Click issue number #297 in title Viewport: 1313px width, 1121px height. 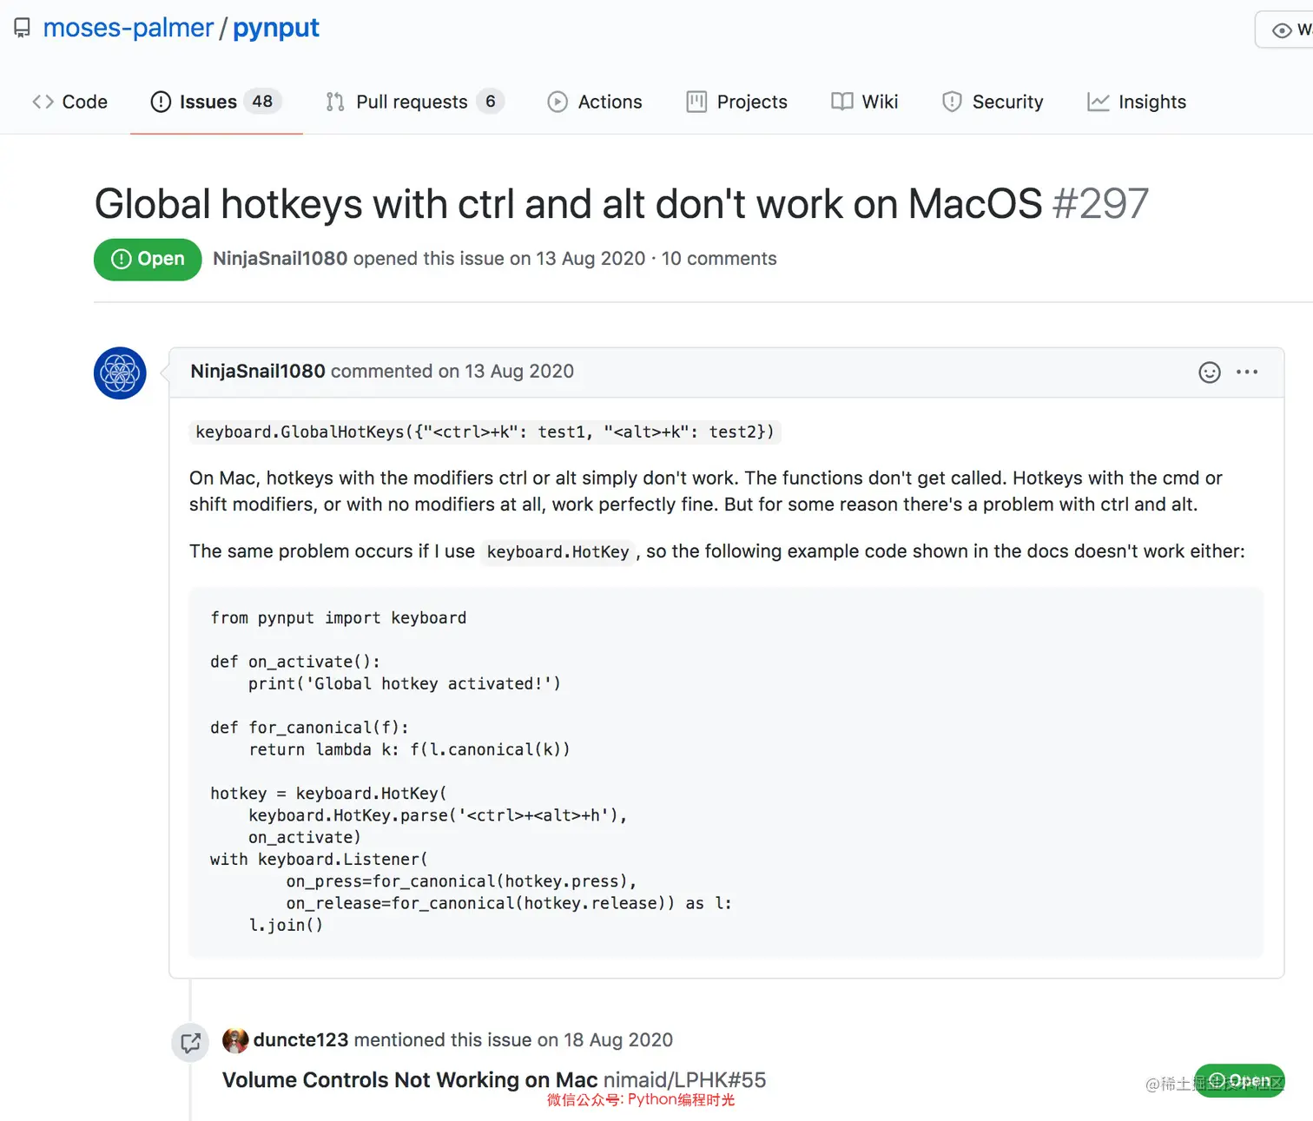pyautogui.click(x=1100, y=204)
